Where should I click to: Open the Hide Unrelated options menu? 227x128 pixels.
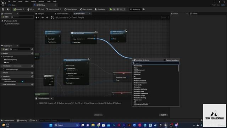point(61,9)
